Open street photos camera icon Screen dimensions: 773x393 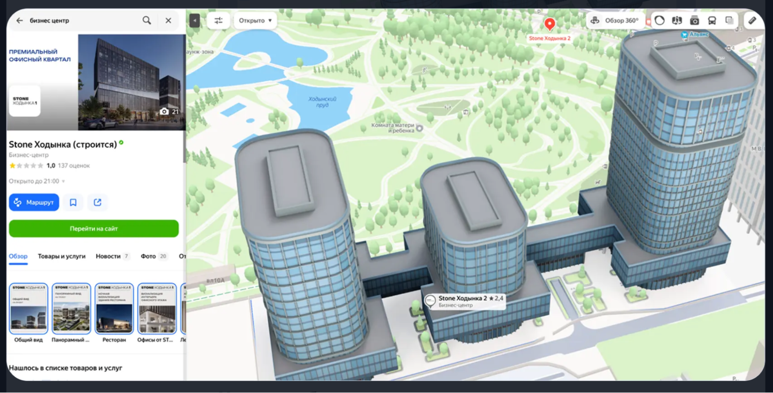[694, 20]
